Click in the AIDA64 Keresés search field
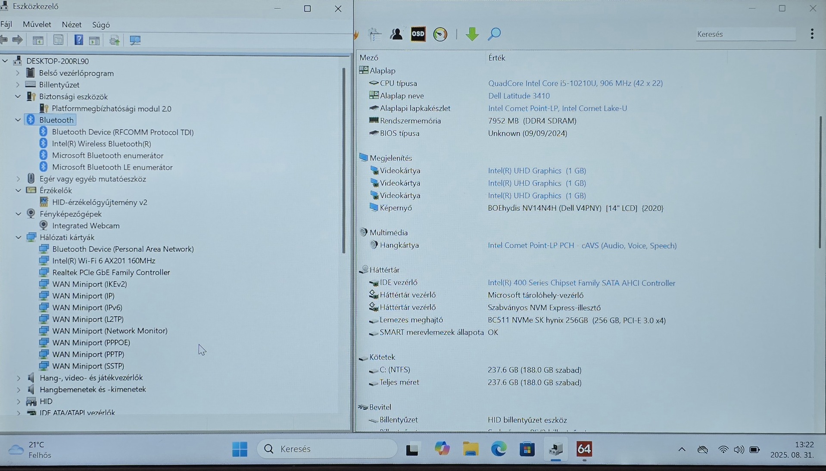The height and width of the screenshot is (471, 826). [x=745, y=34]
